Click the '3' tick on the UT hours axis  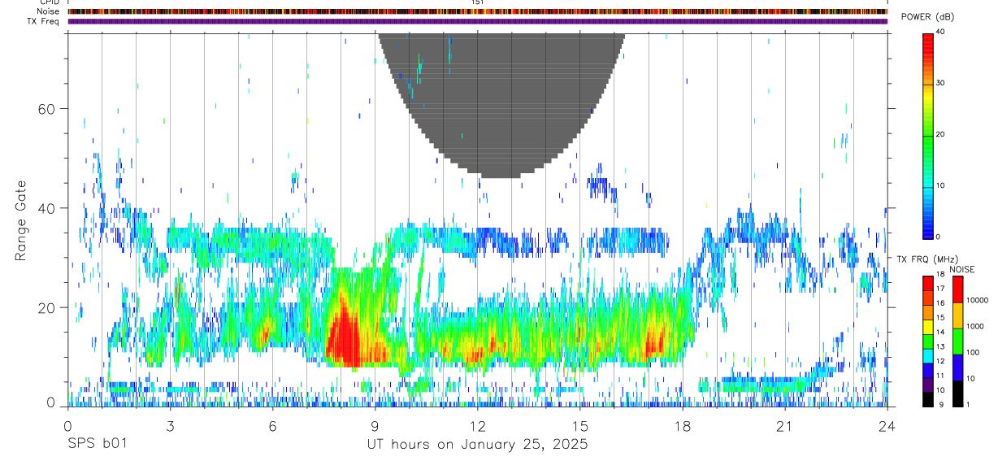pos(170,425)
